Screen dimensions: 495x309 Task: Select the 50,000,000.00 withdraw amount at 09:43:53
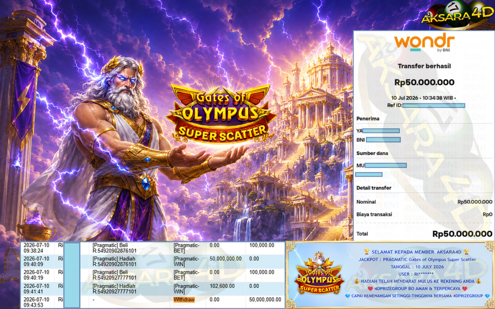click(x=265, y=299)
